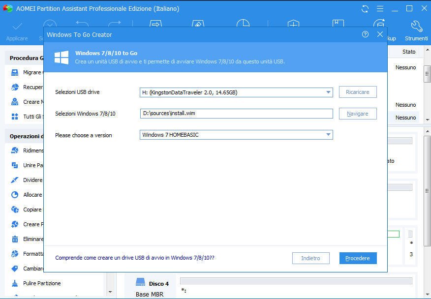431x299 pixels.
Task: Open Windows To Go Creator help icon
Action: 365,34
